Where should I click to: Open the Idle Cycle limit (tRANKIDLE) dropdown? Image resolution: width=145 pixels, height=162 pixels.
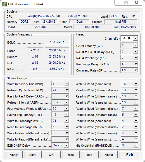[x=130, y=145]
